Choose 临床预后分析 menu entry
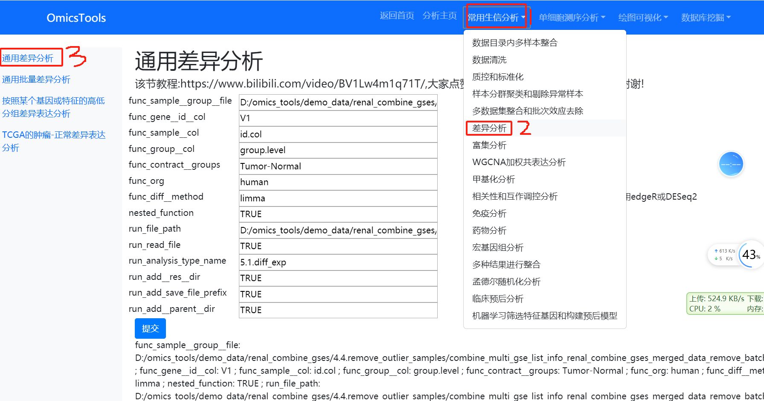 [545, 299]
